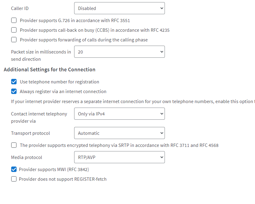Open the Transport protocol dropdown

pos(119,133)
